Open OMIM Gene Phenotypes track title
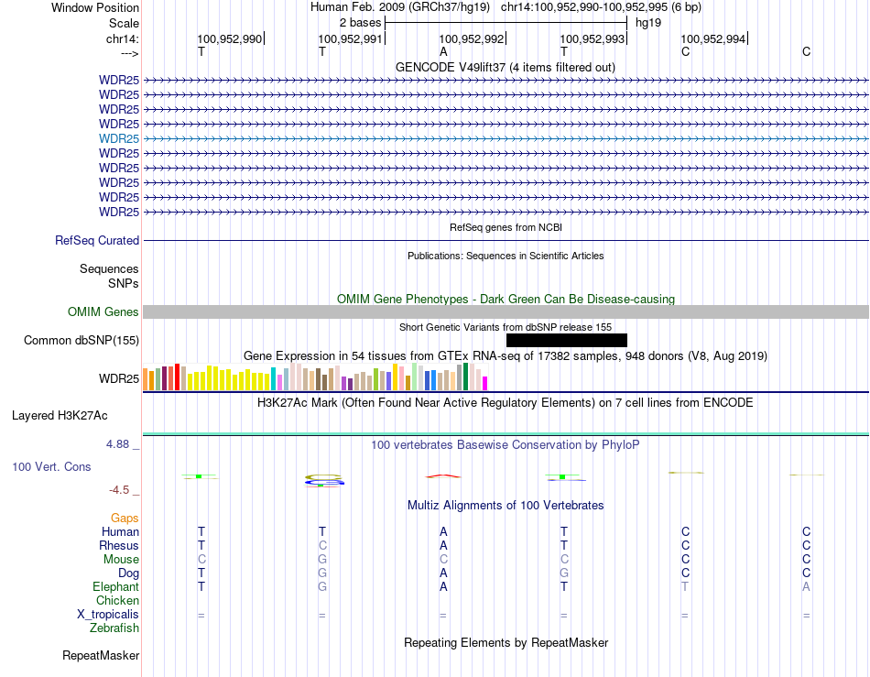870x677 pixels. tap(506, 299)
